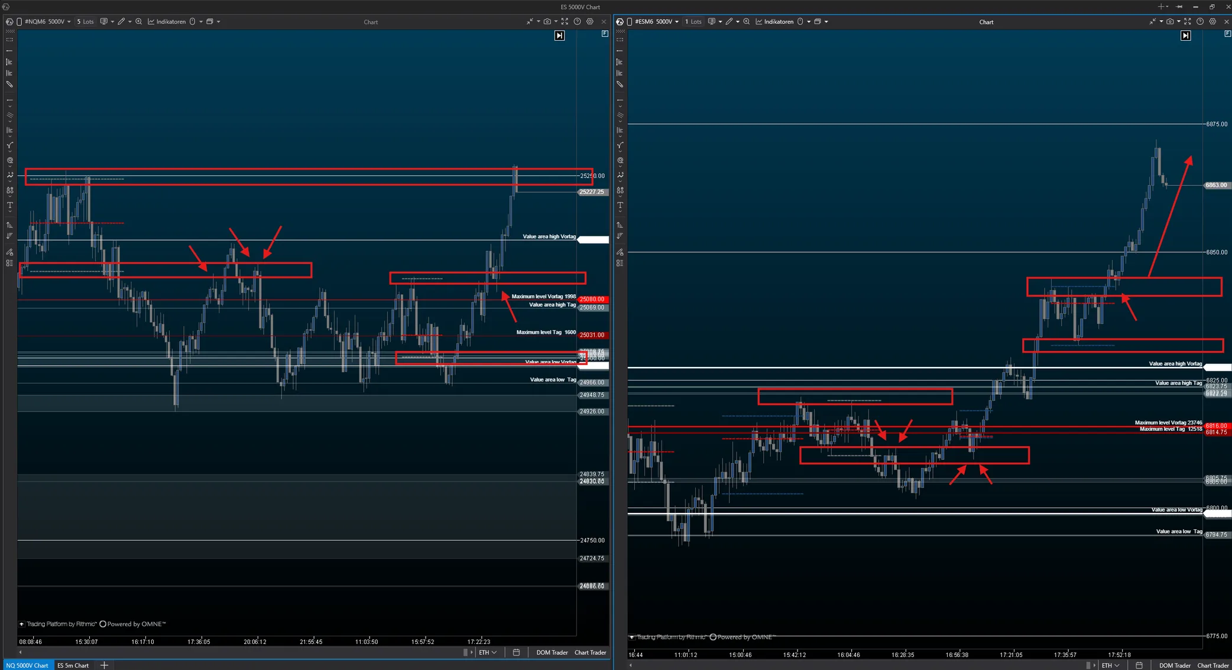
Task: Expand the ETH session dropdown on NQ chart
Action: [x=488, y=652]
